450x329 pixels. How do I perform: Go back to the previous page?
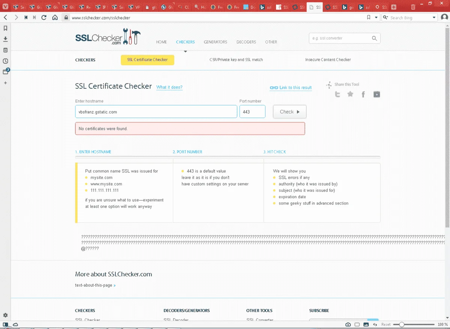(x=5, y=17)
